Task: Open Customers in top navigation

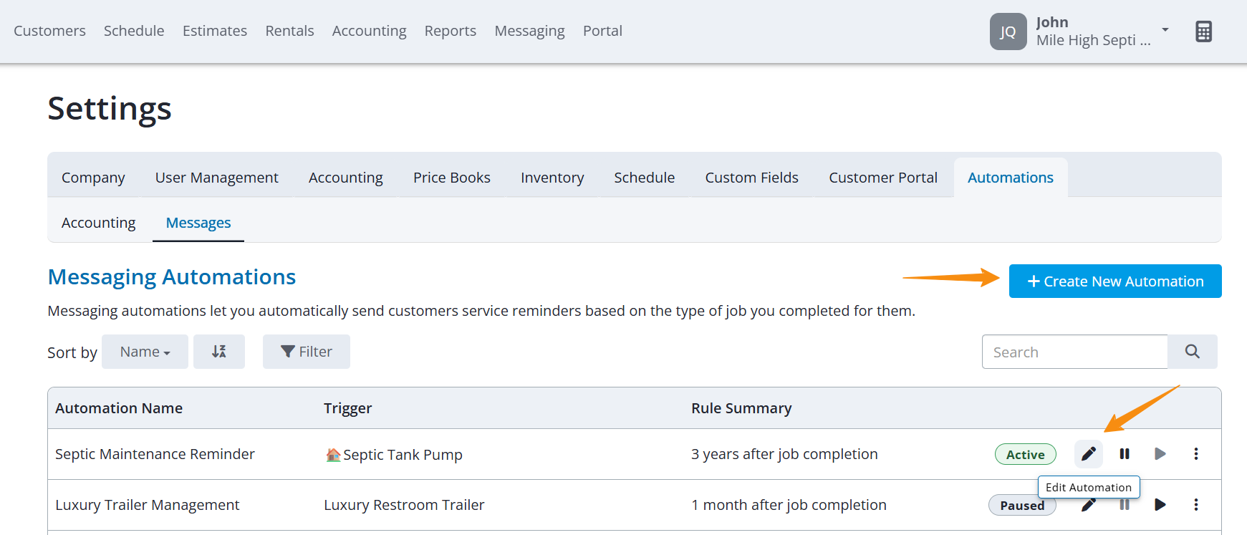Action: click(49, 31)
